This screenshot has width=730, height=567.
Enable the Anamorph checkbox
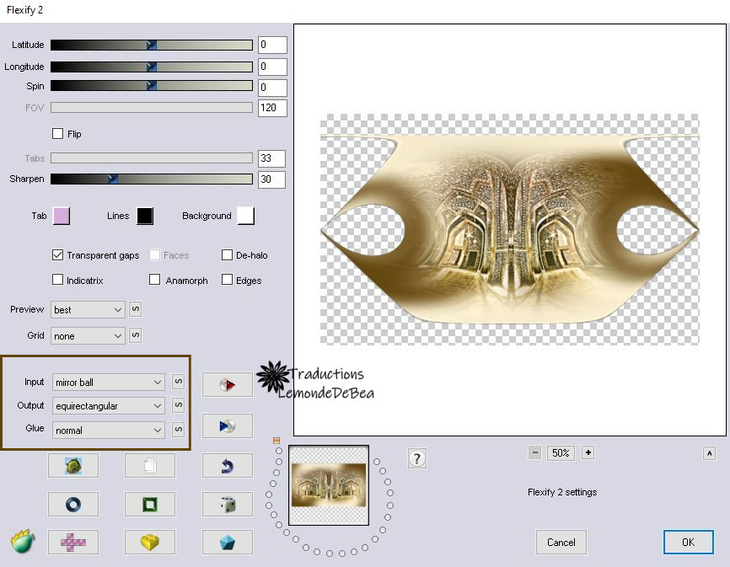click(154, 279)
